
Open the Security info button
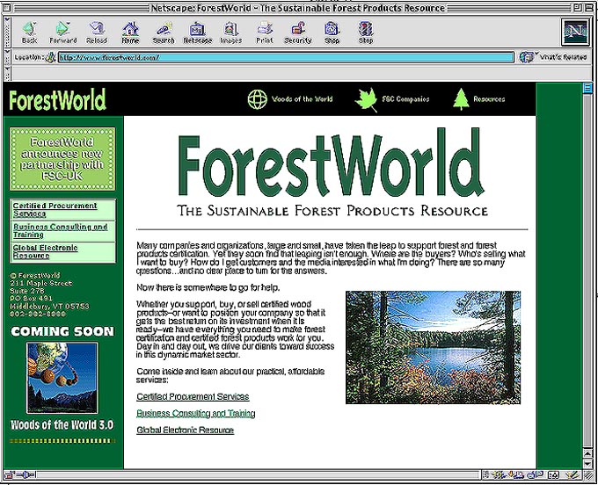pos(297,33)
